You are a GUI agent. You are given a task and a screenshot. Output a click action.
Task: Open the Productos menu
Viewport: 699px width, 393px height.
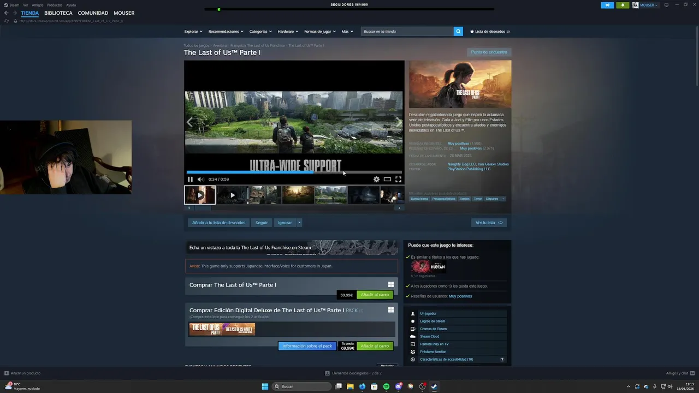[x=55, y=5]
